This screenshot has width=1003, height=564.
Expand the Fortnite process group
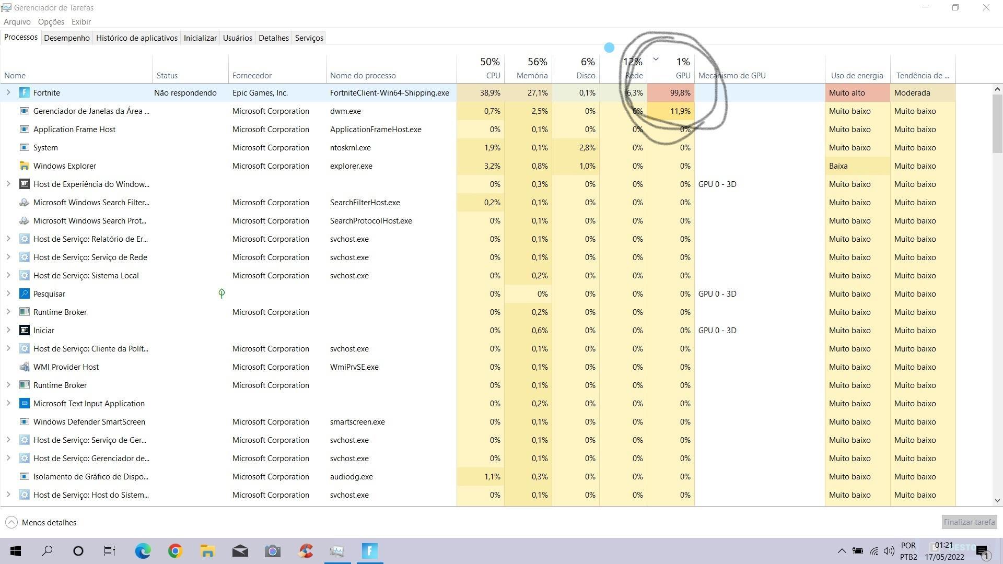tap(8, 93)
